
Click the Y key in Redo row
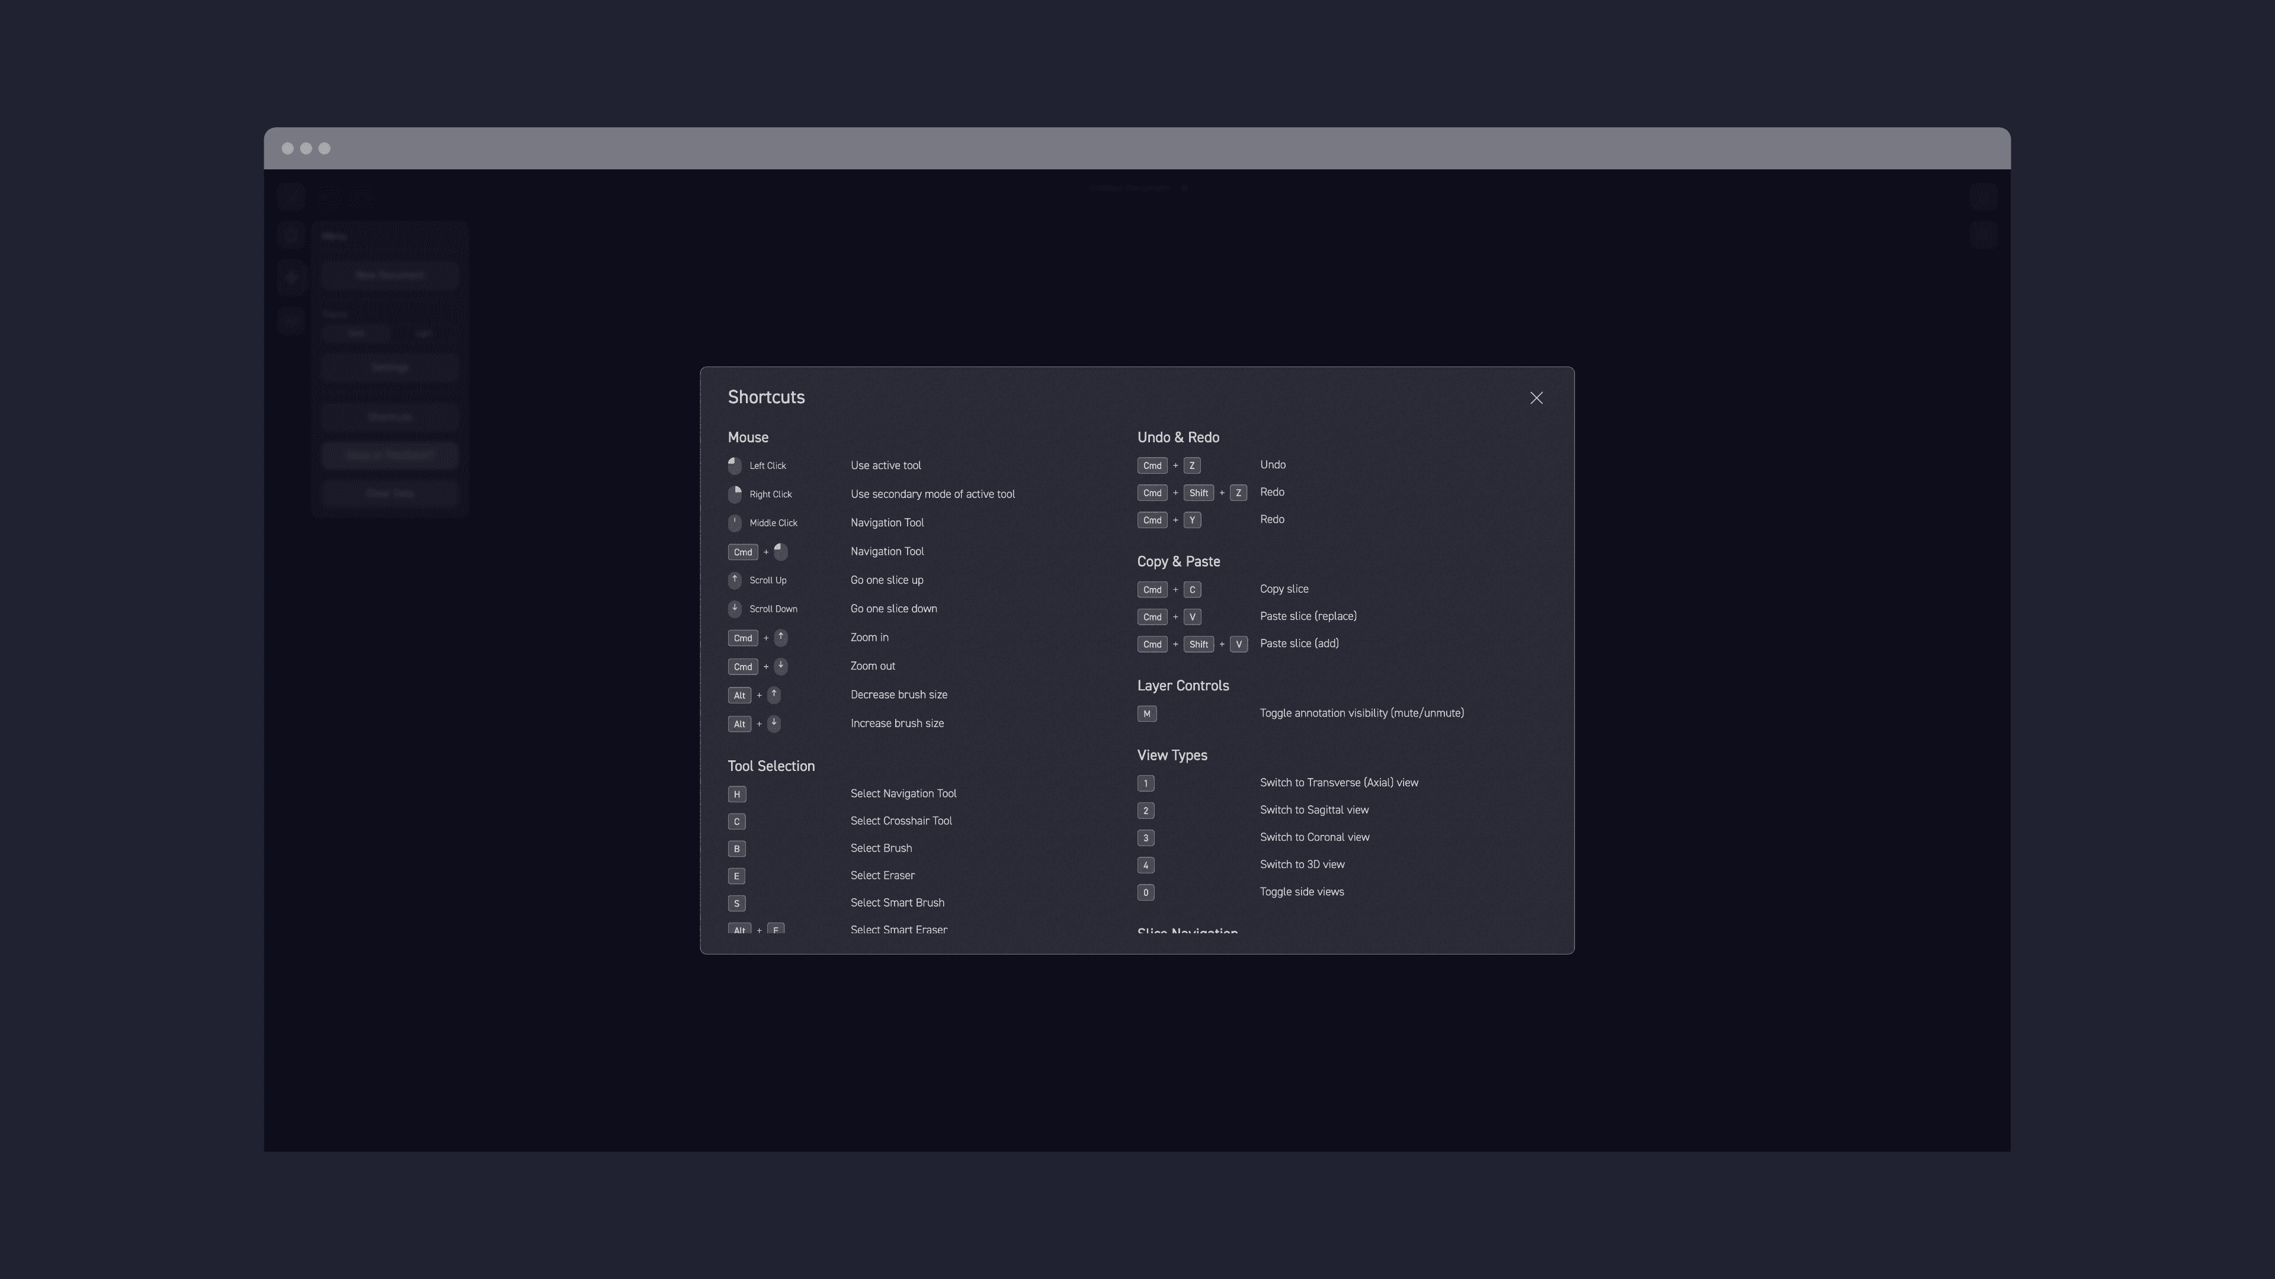coord(1191,520)
